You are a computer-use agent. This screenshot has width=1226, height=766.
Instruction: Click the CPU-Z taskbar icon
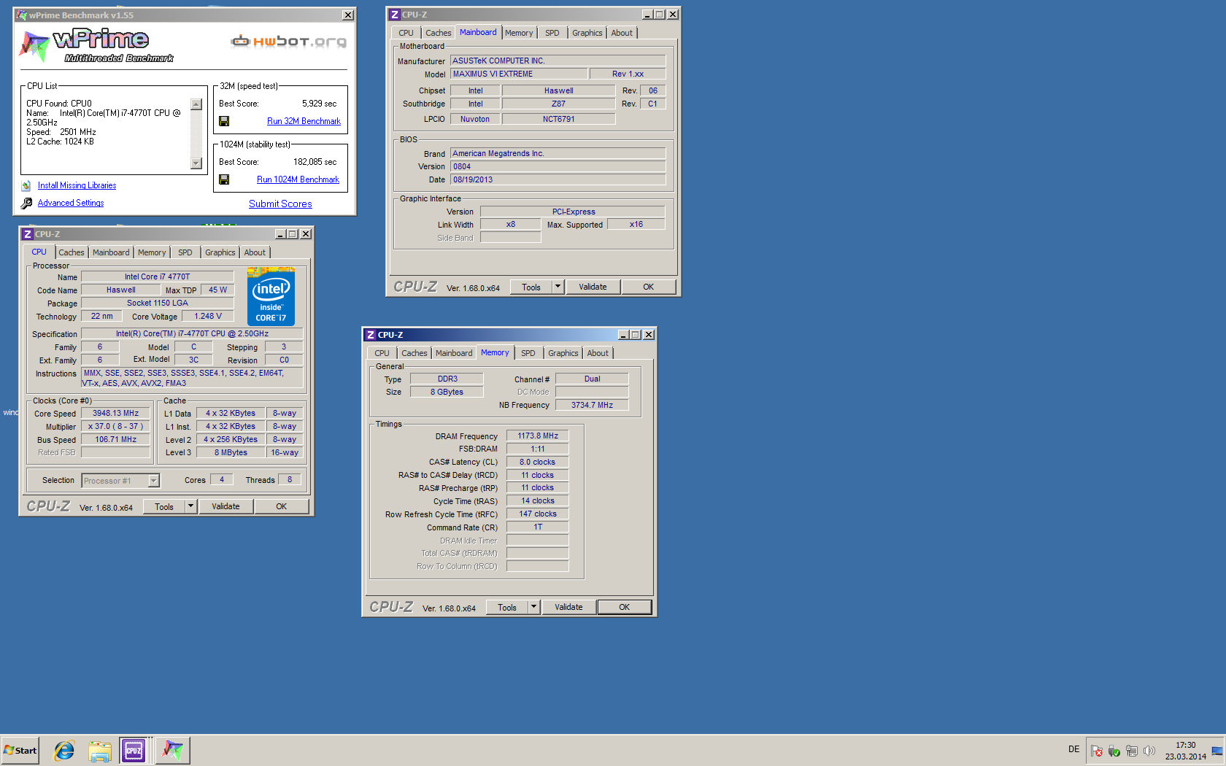point(134,750)
